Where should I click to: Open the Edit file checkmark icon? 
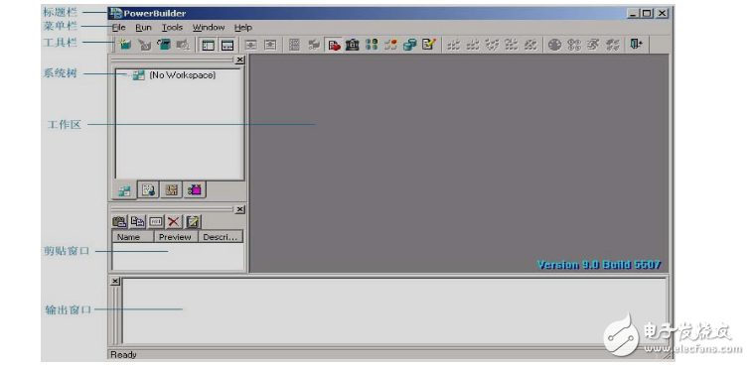(428, 45)
